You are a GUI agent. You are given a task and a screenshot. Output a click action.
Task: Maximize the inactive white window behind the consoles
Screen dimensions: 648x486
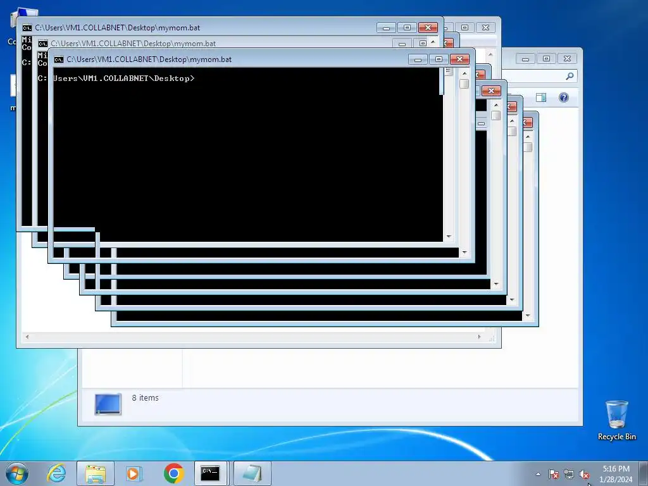pos(464,27)
